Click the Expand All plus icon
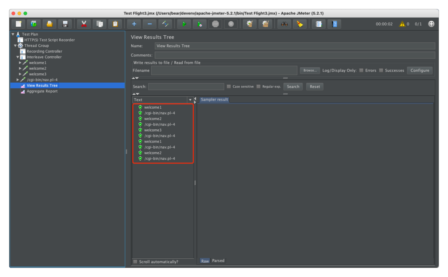448x277 pixels. pos(134,24)
